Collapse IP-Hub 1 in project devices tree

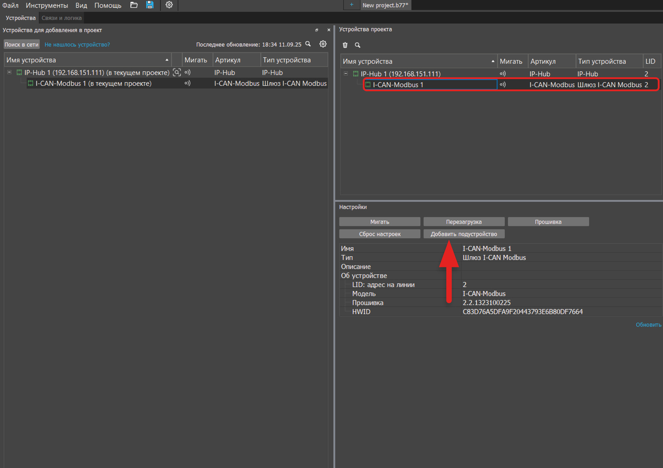tap(346, 74)
